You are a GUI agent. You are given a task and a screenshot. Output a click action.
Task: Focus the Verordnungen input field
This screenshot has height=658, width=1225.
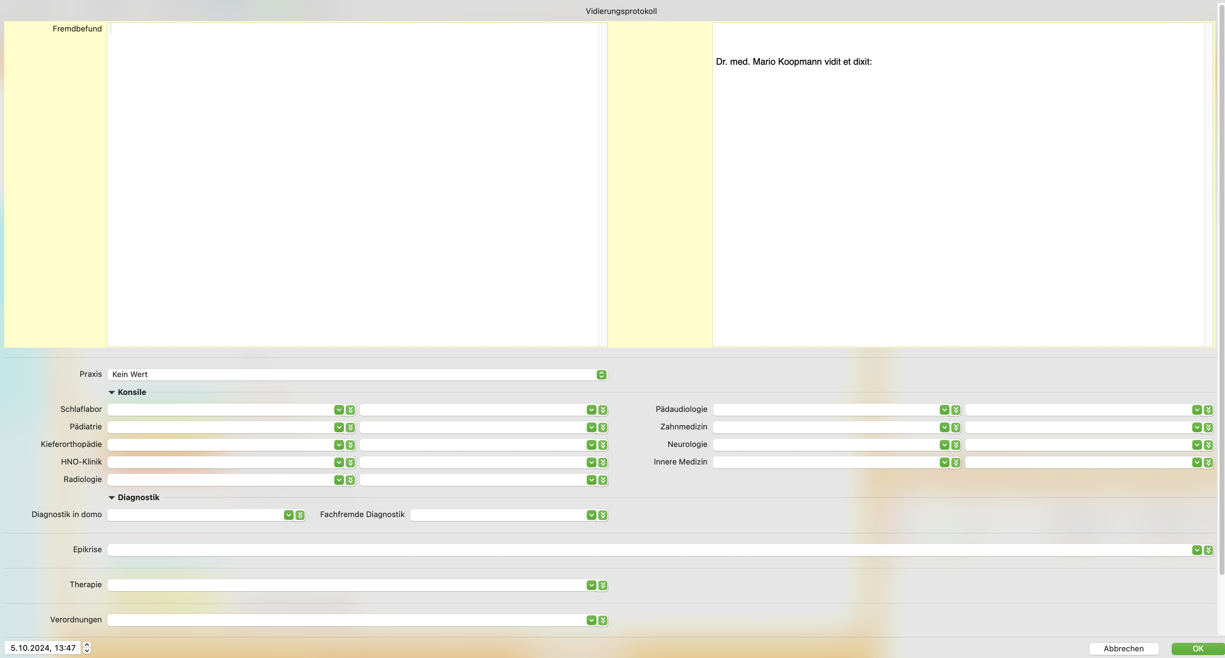pyautogui.click(x=347, y=621)
